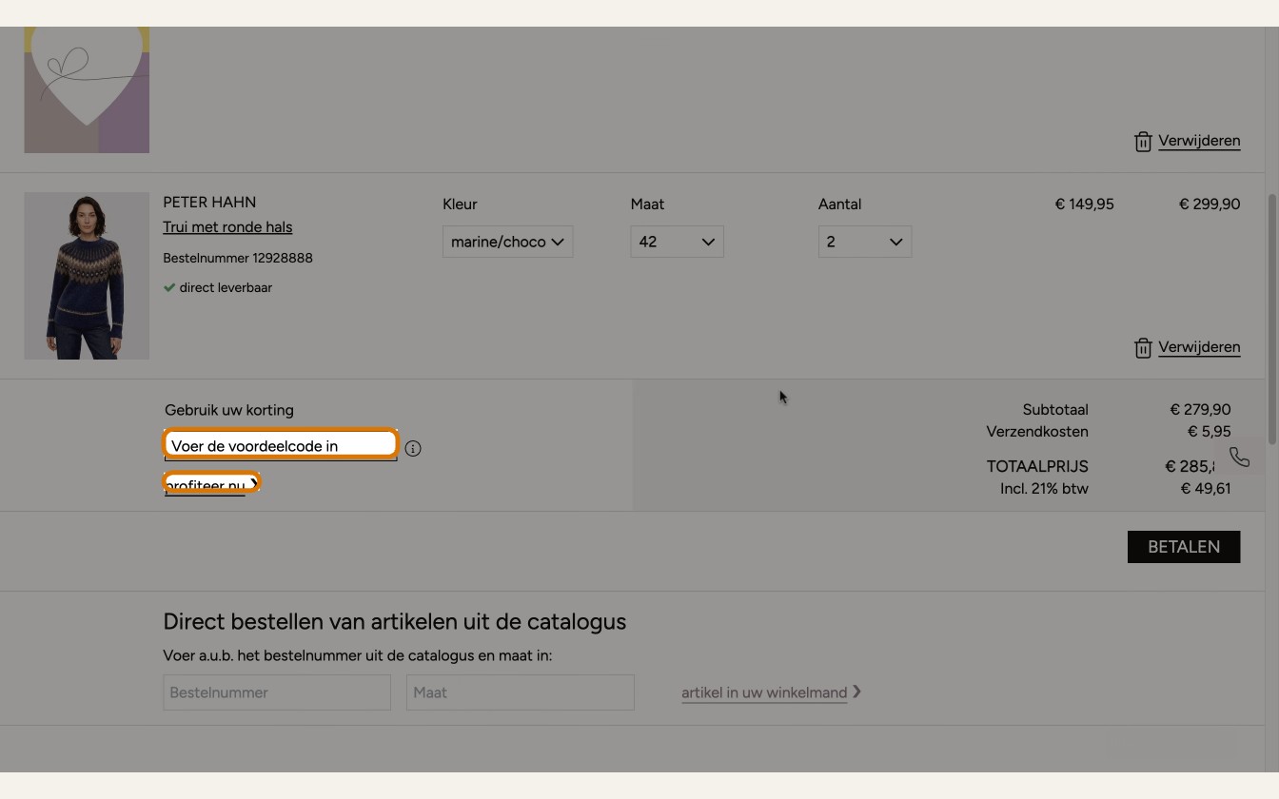
Task: Focus the Bestelnummer input field
Action: [277, 692]
